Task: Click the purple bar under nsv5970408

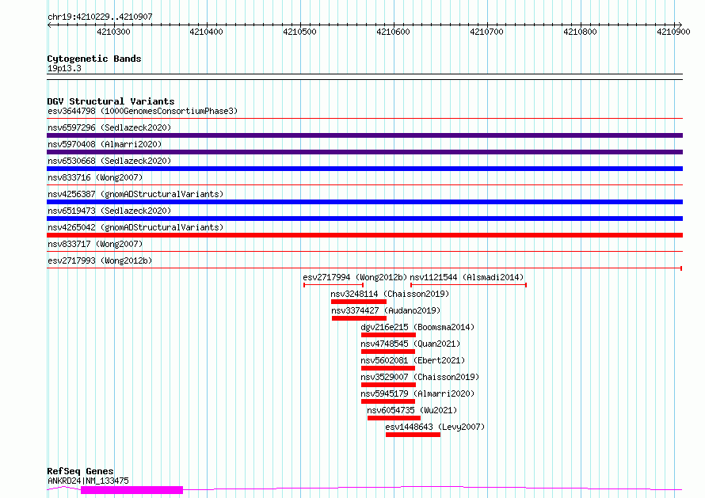Action: point(364,152)
